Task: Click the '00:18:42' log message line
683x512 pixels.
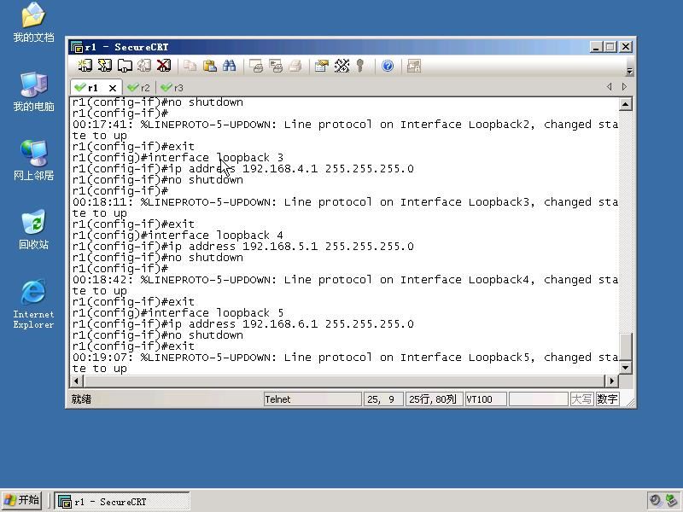Action: [x=345, y=280]
